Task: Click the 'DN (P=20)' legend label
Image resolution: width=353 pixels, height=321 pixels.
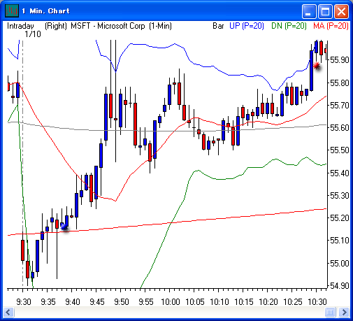Action: (x=289, y=26)
